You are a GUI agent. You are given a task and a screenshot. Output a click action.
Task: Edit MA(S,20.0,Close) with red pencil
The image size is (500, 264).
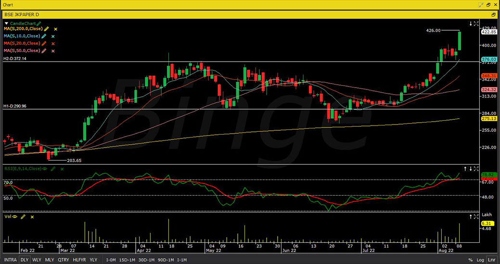point(44,44)
